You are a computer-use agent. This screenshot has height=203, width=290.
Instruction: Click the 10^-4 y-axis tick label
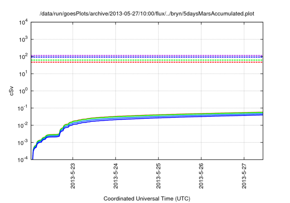click(23, 159)
